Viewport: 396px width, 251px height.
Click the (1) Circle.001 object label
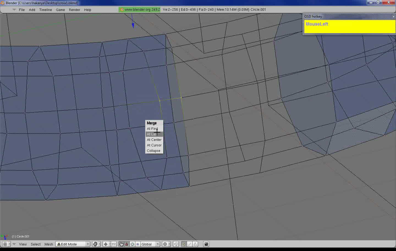point(21,236)
